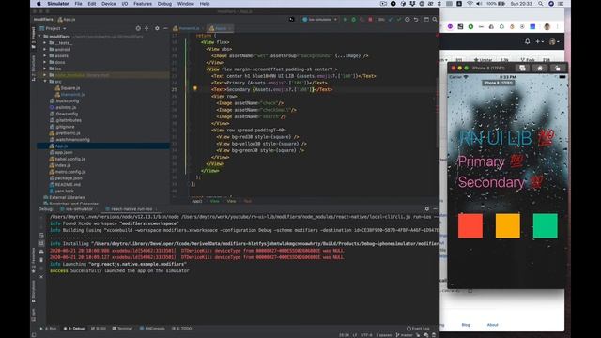Open the File menu

pyautogui.click(x=78, y=4)
